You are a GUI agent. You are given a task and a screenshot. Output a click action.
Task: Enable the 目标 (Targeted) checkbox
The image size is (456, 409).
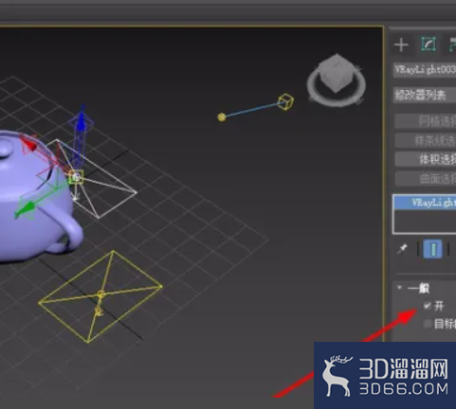[428, 324]
